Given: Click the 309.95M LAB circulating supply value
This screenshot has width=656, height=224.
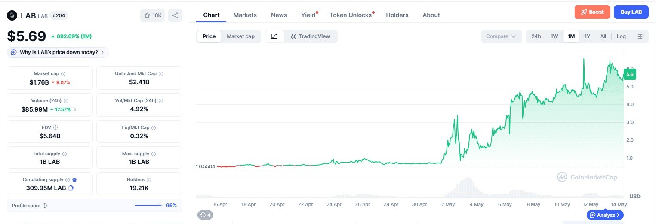Looking at the screenshot, I should click(46, 188).
